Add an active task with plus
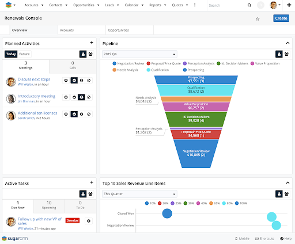Screen dimensions: 295x244 (x=92, y=182)
